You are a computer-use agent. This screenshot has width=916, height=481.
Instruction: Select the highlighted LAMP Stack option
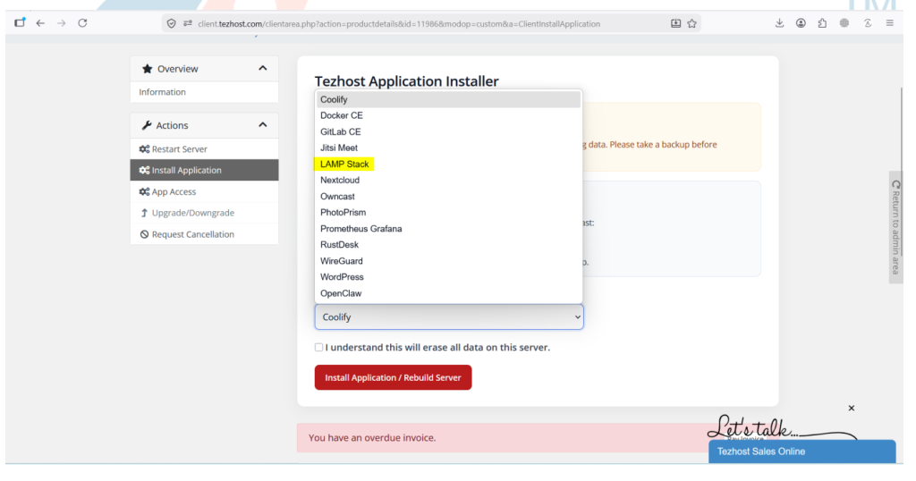[449, 164]
